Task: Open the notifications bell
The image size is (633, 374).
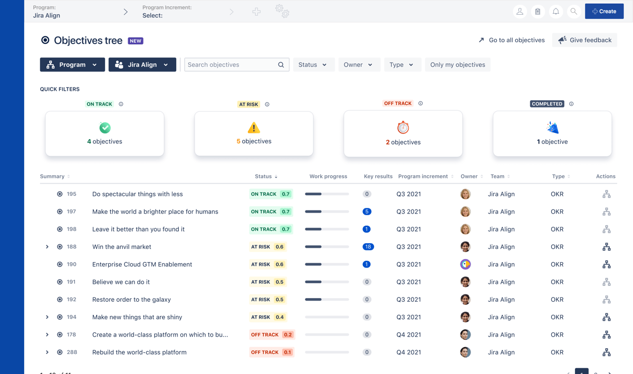Action: (556, 11)
